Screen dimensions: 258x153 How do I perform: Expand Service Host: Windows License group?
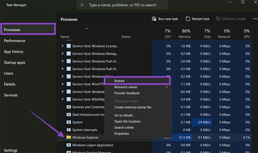(x=62, y=46)
